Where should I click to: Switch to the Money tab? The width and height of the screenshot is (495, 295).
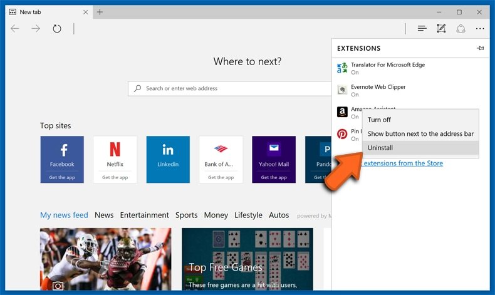pos(216,215)
